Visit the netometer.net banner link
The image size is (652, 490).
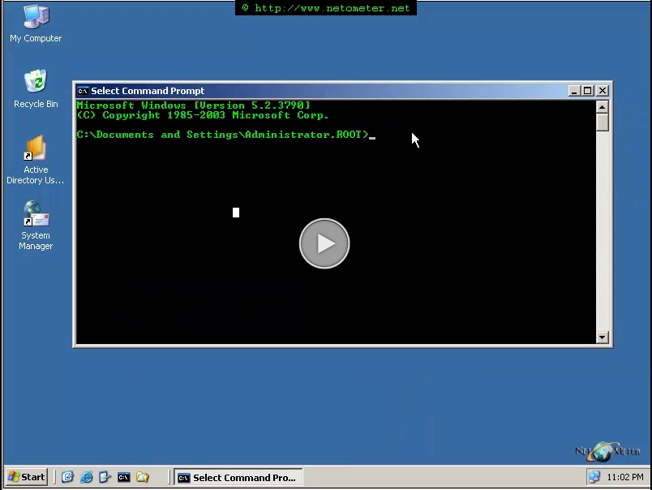coord(325,7)
